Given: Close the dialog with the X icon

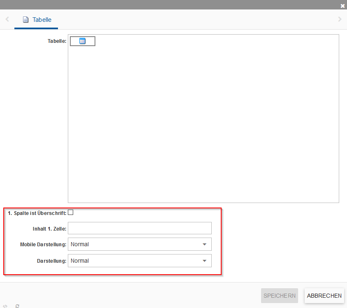Looking at the screenshot, I should [342, 6].
